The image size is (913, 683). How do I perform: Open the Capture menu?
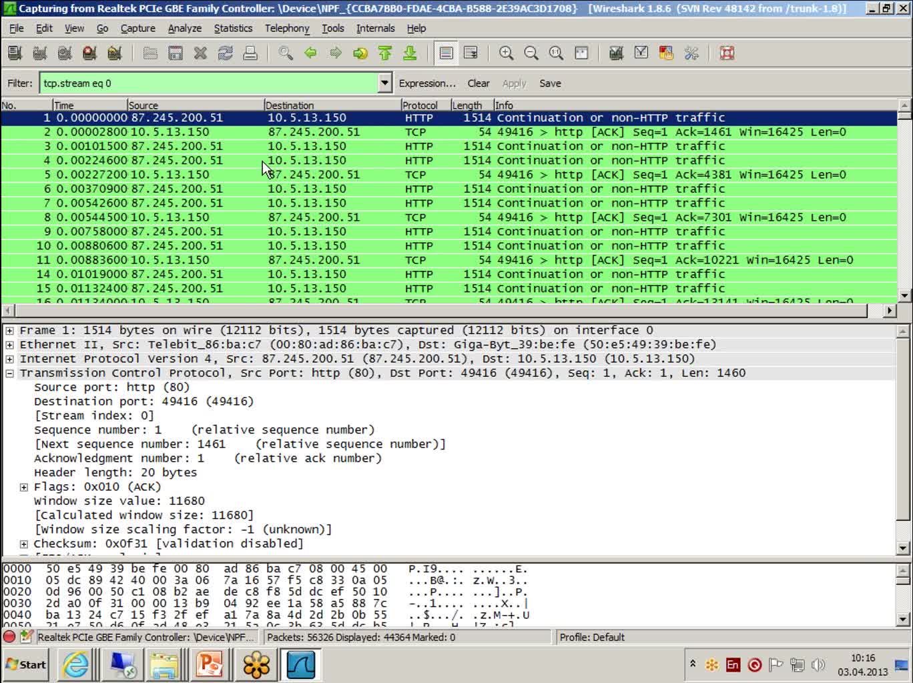coord(138,28)
